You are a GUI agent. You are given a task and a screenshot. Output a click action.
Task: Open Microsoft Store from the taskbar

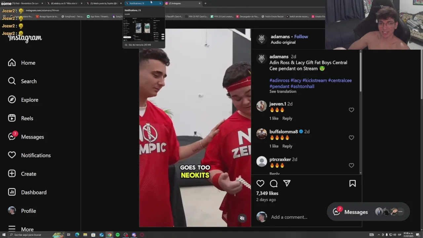point(93,235)
